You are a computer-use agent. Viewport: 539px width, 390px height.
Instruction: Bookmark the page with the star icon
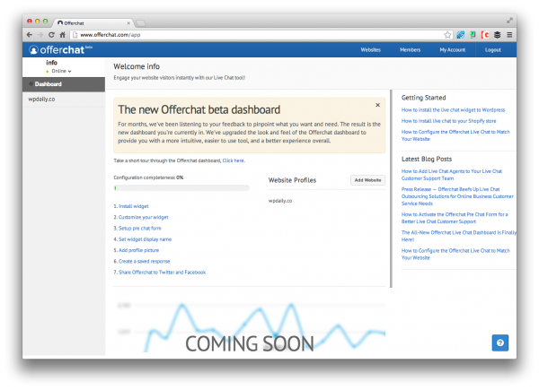[447, 35]
